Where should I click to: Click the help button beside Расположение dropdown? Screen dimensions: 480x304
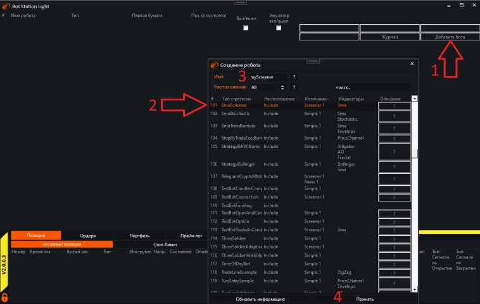tap(294, 87)
